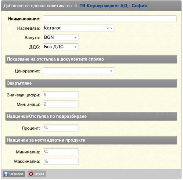Click the company building icon in title
183x180 pixels.
coord(76,6)
